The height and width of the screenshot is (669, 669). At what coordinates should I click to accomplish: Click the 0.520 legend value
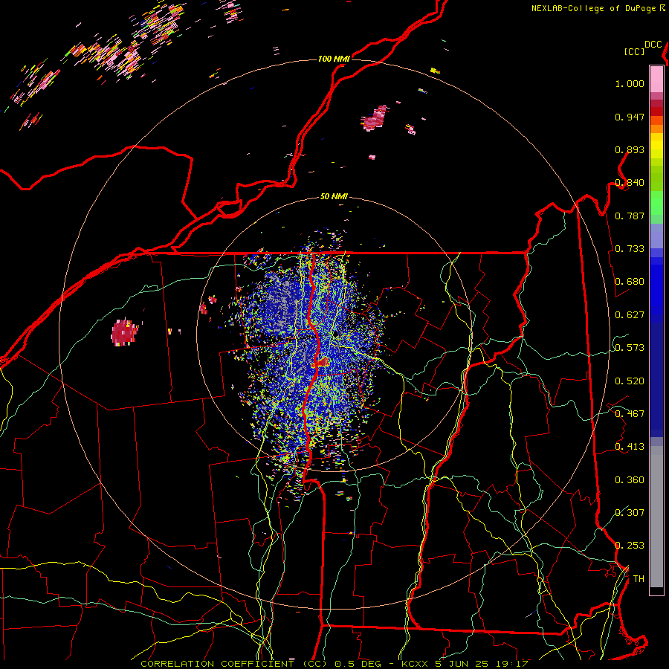coord(630,381)
